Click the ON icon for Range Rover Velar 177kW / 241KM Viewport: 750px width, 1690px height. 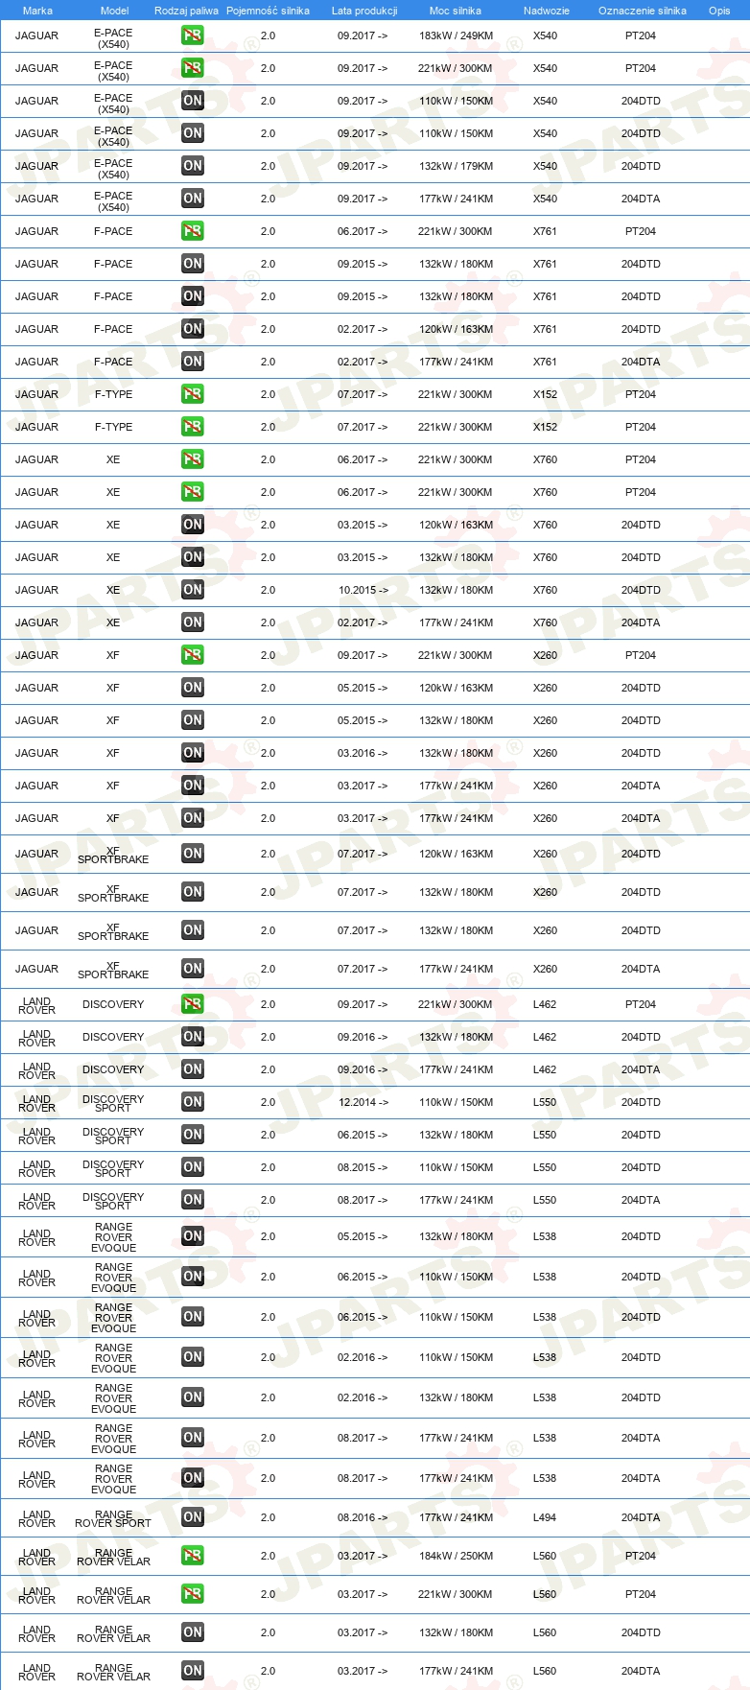(193, 1671)
